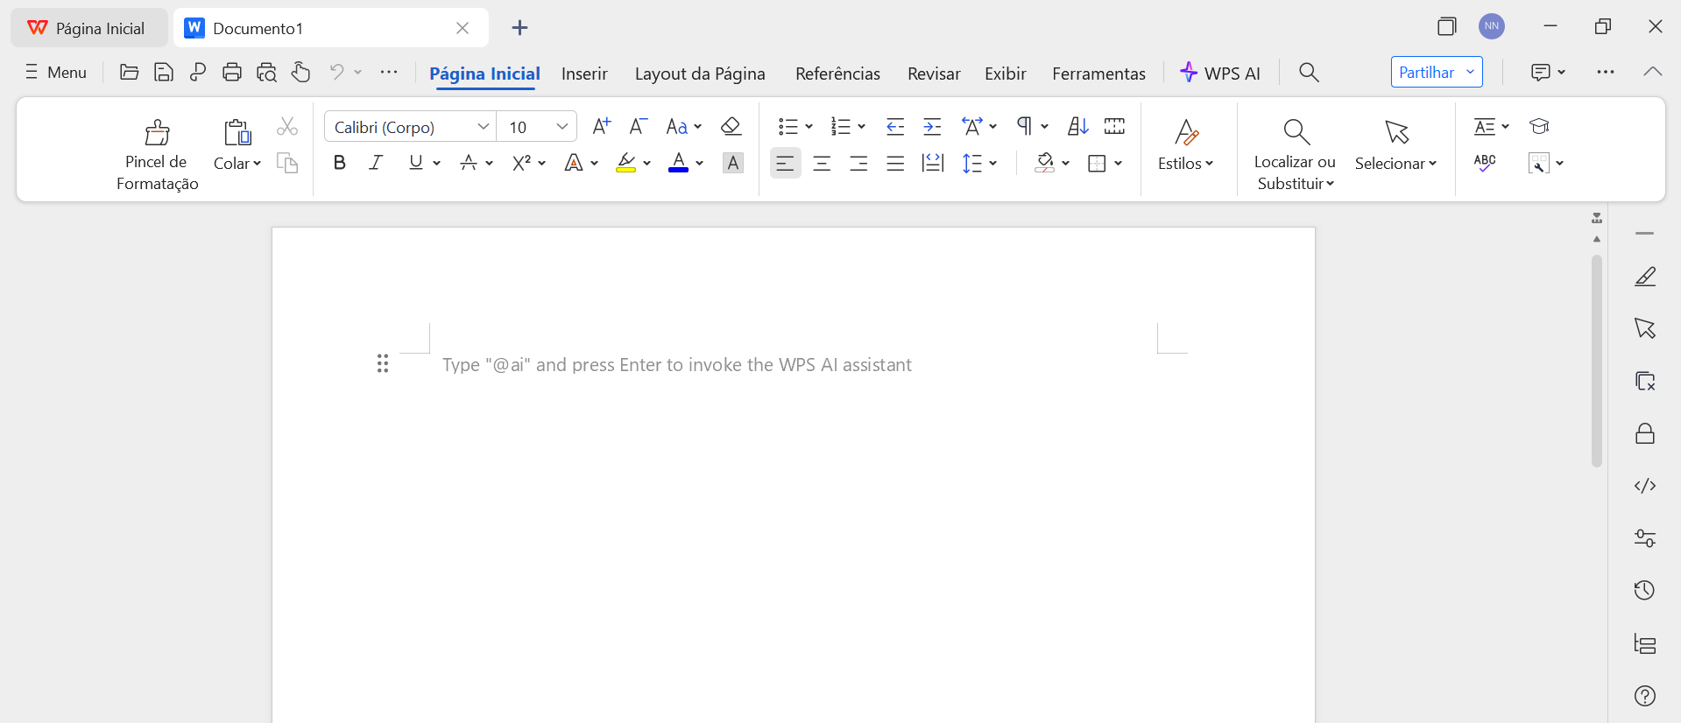Open history clock icon in sidebar
This screenshot has height=723, width=1681.
(1645, 591)
